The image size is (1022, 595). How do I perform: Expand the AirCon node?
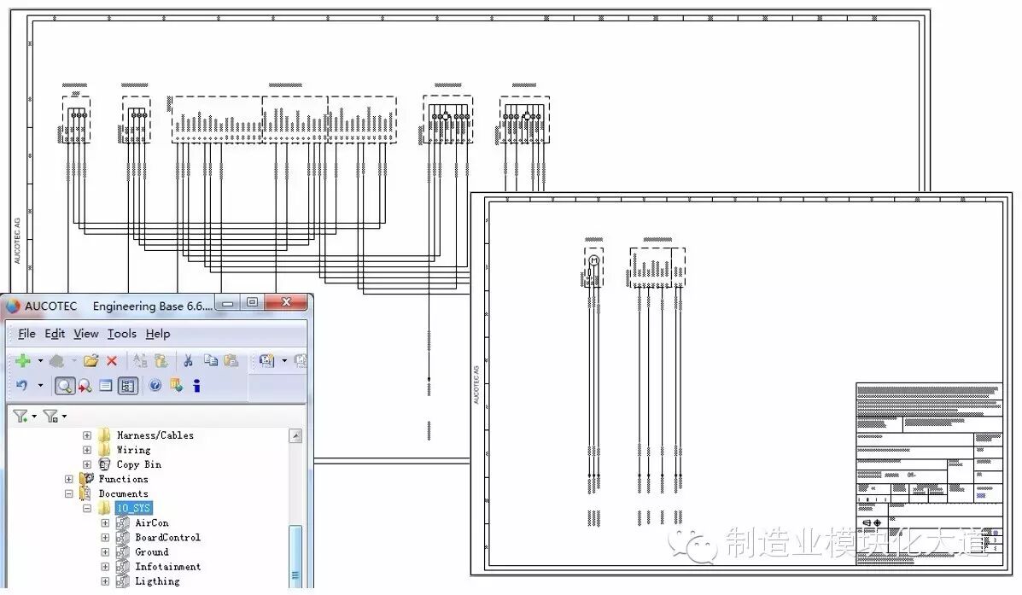105,522
